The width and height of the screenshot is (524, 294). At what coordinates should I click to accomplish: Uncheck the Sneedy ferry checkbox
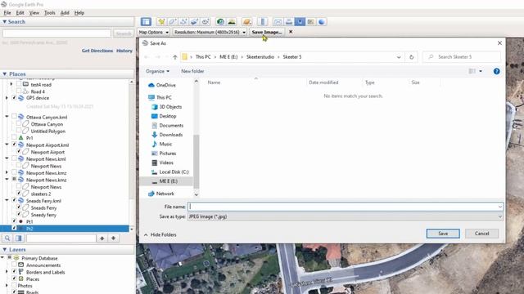coord(19,214)
